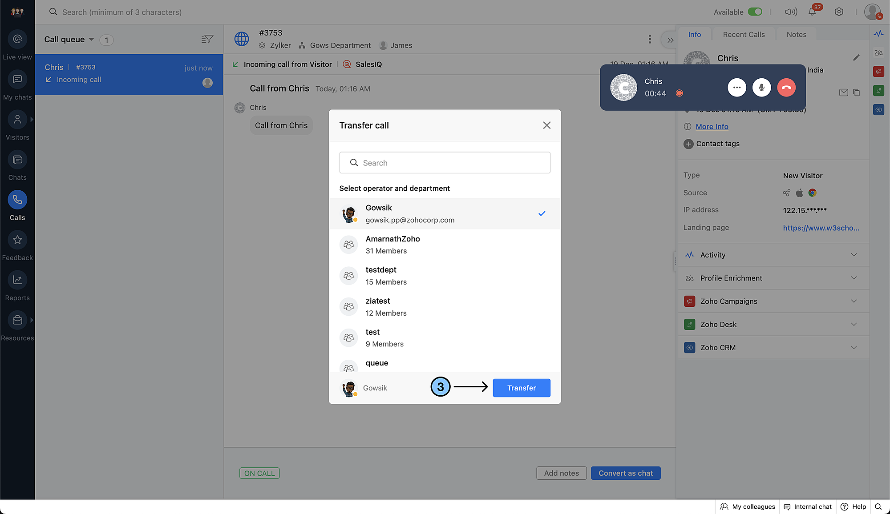The image size is (890, 514).
Task: Switch to the Recent Calls tab
Action: click(744, 35)
